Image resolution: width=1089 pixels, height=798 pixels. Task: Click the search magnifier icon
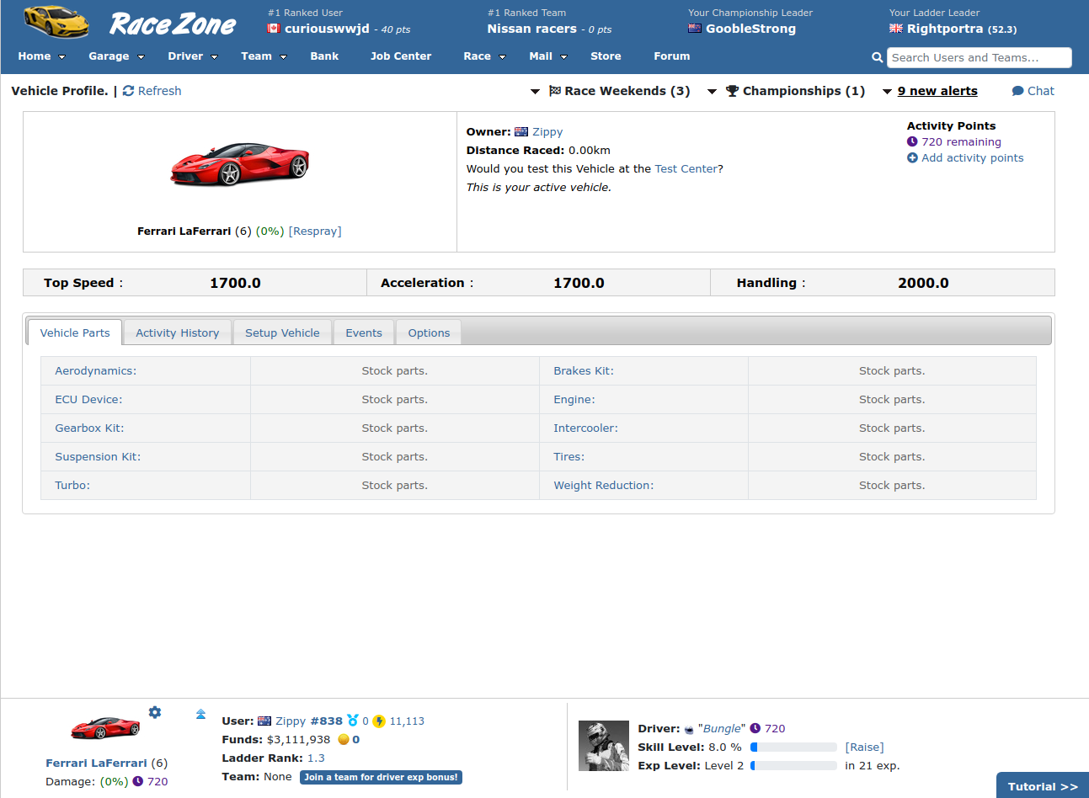coord(877,57)
